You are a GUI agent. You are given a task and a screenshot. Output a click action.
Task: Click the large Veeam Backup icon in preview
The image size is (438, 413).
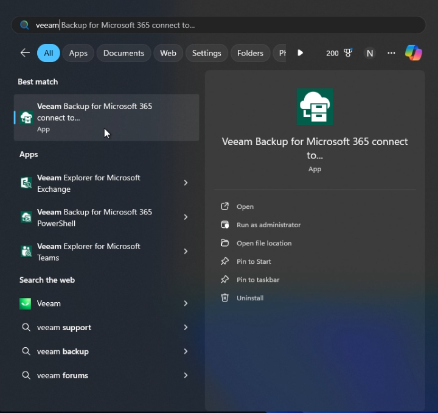(x=315, y=107)
